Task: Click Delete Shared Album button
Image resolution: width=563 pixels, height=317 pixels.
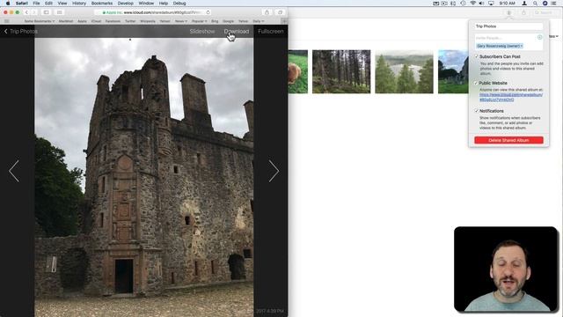Action: [508, 140]
